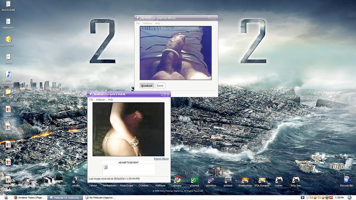Open the µTorrent shortcut icon
This screenshot has width=356, height=200.
194,180
